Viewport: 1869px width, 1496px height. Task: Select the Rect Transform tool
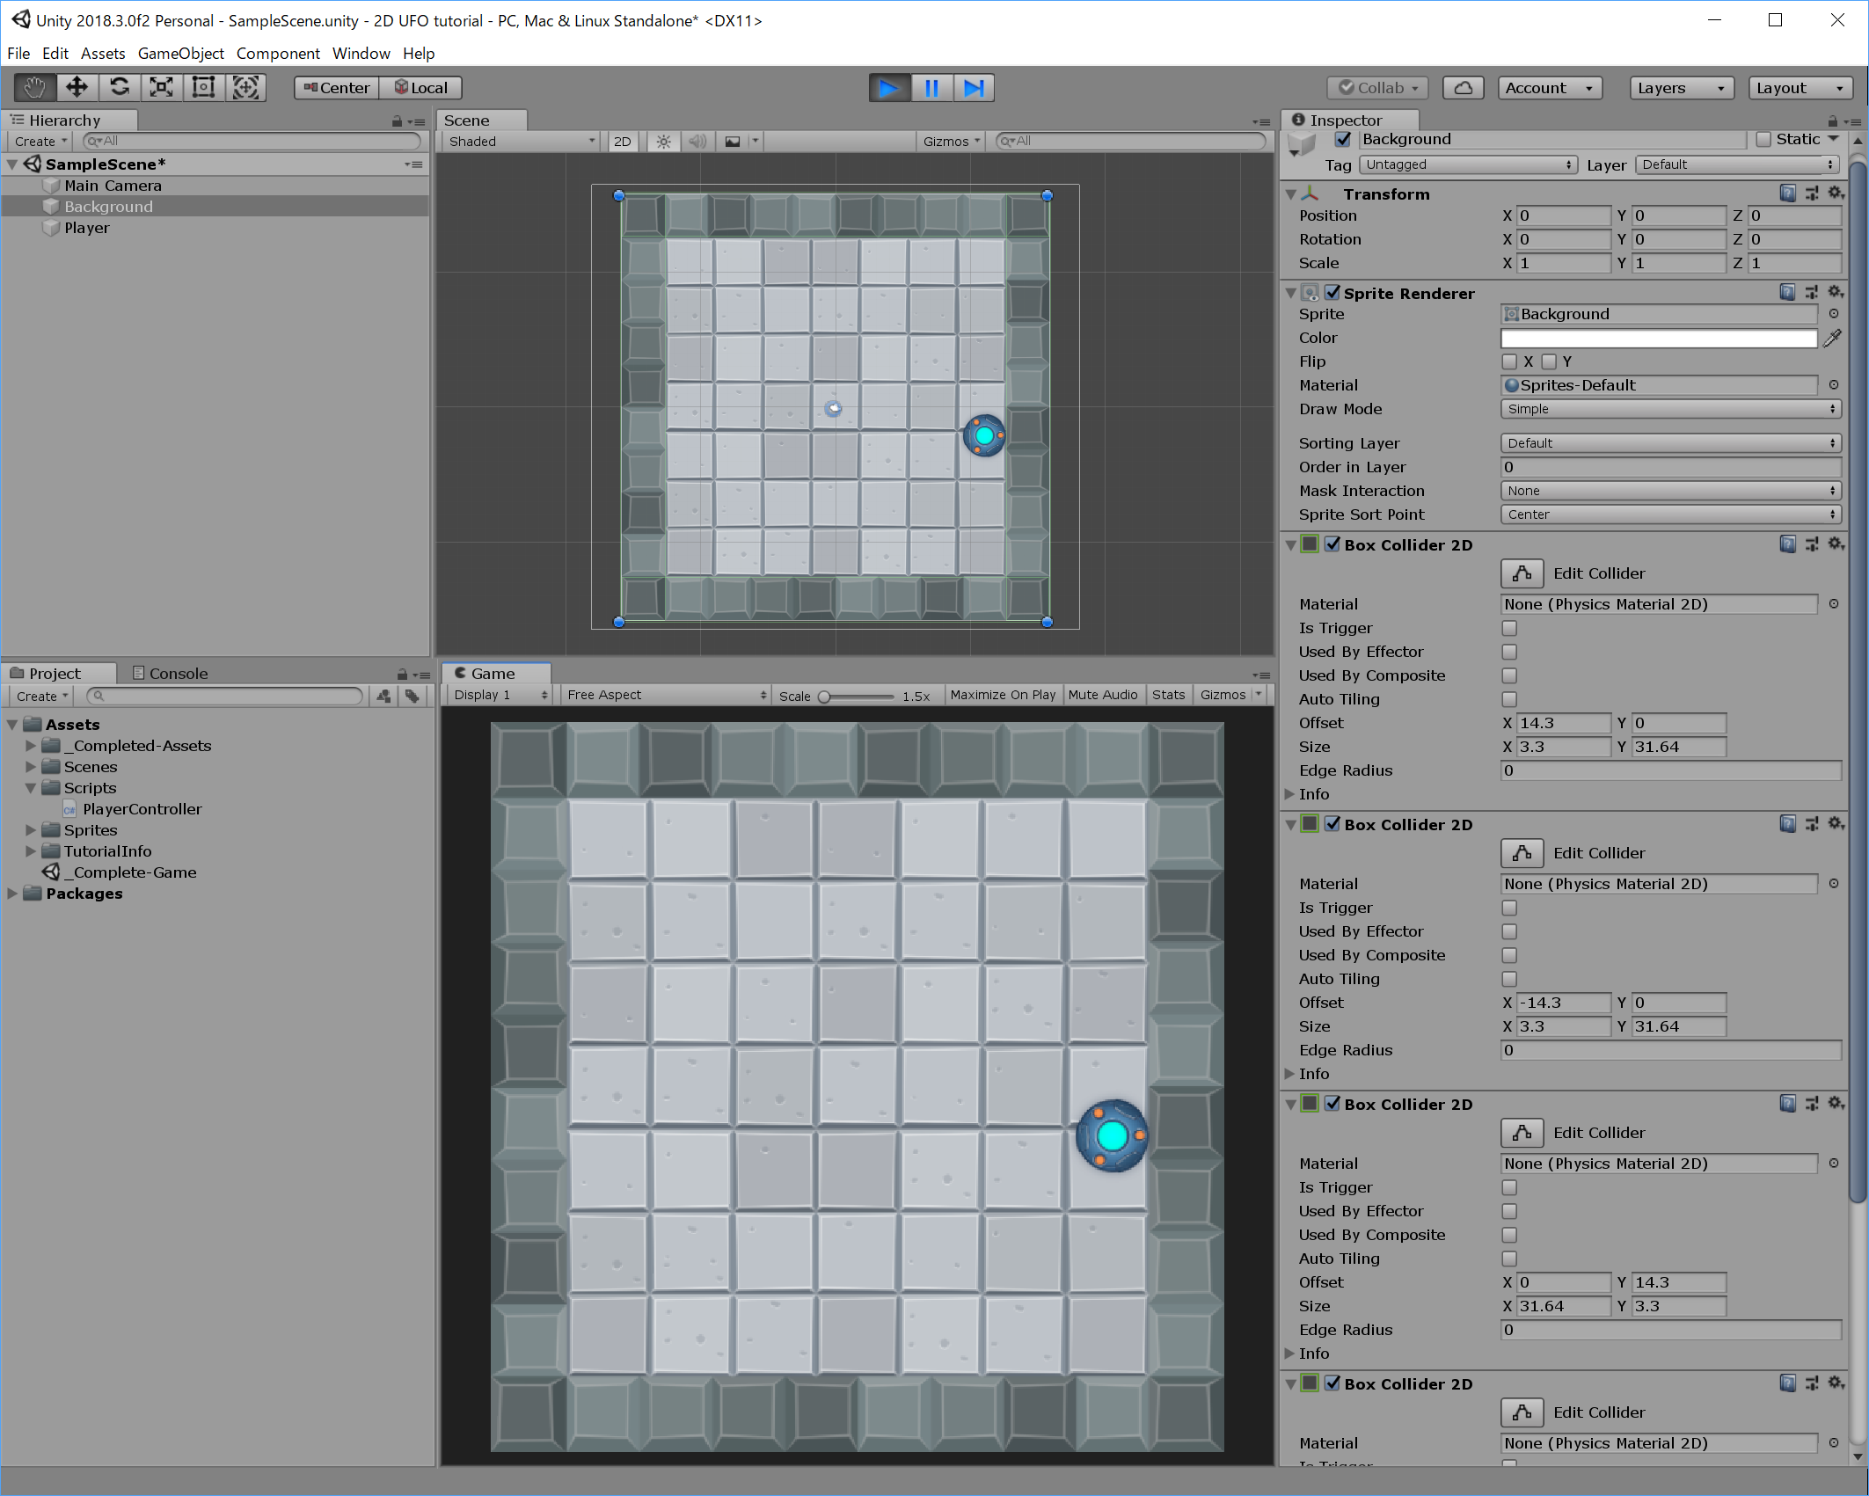click(203, 87)
